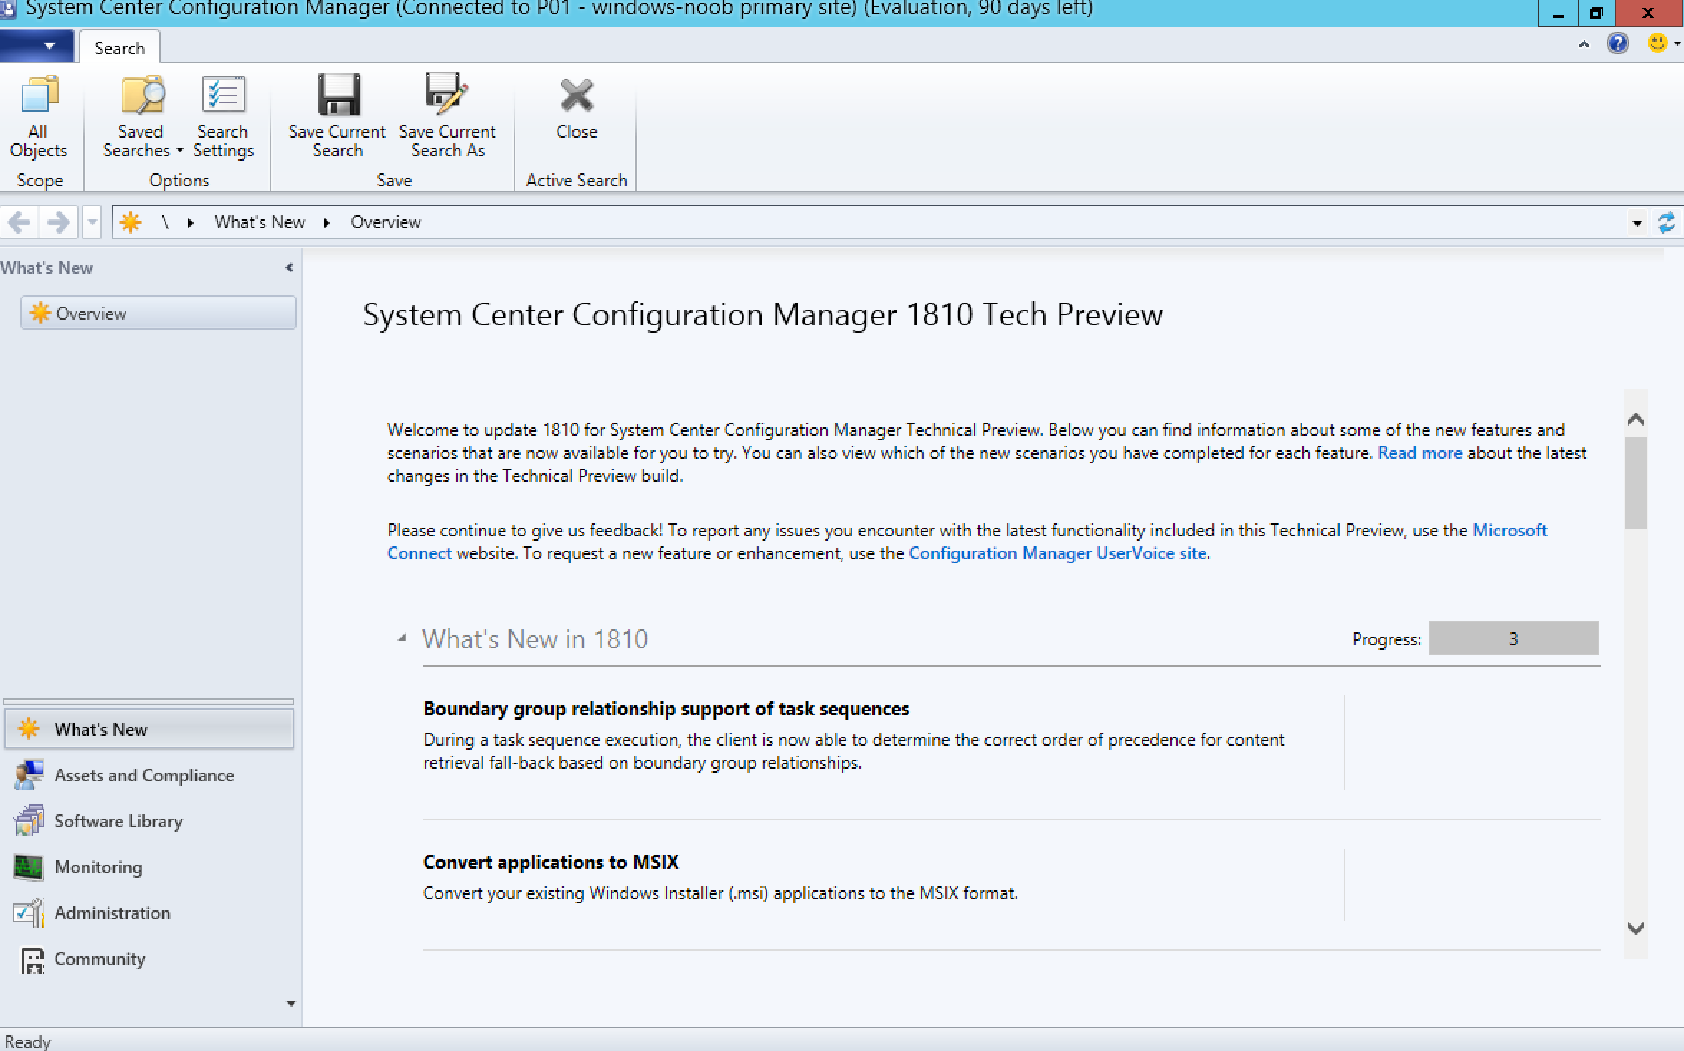Click the content scroll up arrow

coord(1635,419)
